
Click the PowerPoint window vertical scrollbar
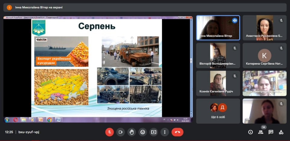tap(191, 66)
